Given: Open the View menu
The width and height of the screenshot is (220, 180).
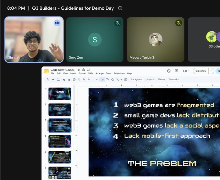Looking at the screenshot, I should coord(65,74).
